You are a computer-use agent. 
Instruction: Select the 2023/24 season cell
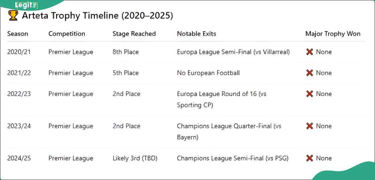click(x=19, y=126)
